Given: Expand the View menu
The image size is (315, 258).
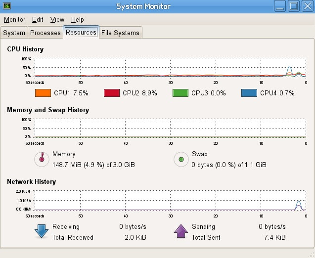Looking at the screenshot, I should click(57, 20).
